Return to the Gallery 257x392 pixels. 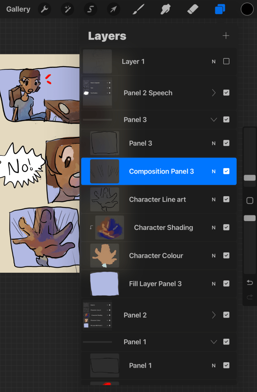tap(18, 9)
